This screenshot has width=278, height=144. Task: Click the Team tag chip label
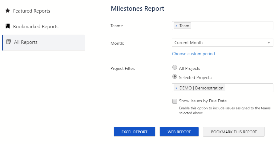pos(184,26)
